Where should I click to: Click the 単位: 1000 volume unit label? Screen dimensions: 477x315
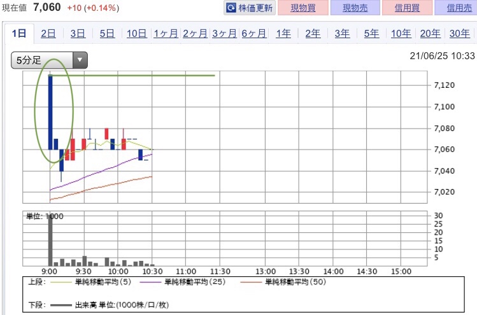pos(45,216)
